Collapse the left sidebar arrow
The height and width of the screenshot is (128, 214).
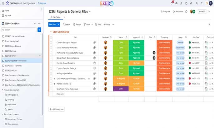pos(41,9)
